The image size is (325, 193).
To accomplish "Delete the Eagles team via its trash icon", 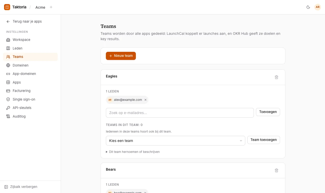I will pyautogui.click(x=277, y=77).
